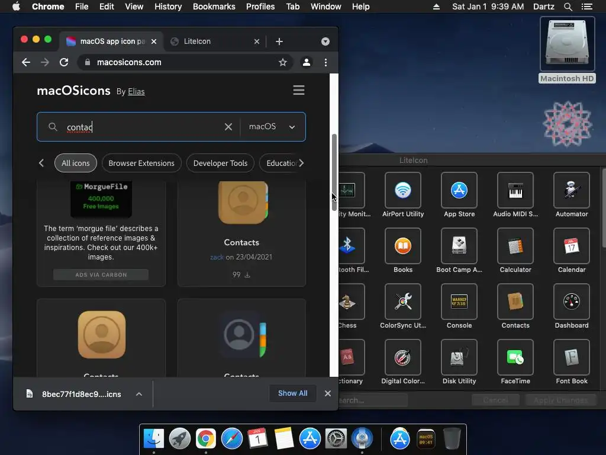Clear the icon search field text
606x455 pixels.
pyautogui.click(x=228, y=127)
